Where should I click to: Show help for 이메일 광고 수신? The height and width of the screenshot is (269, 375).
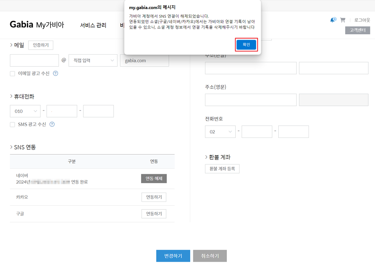pos(55,73)
